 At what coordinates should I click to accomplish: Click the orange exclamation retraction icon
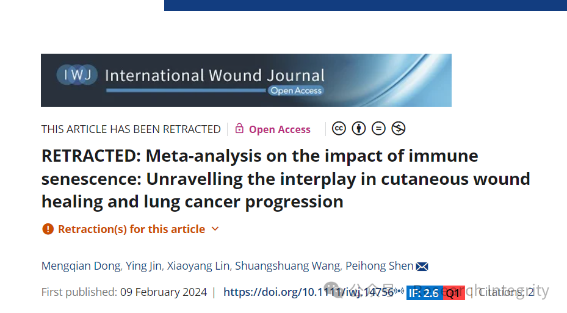[48, 229]
